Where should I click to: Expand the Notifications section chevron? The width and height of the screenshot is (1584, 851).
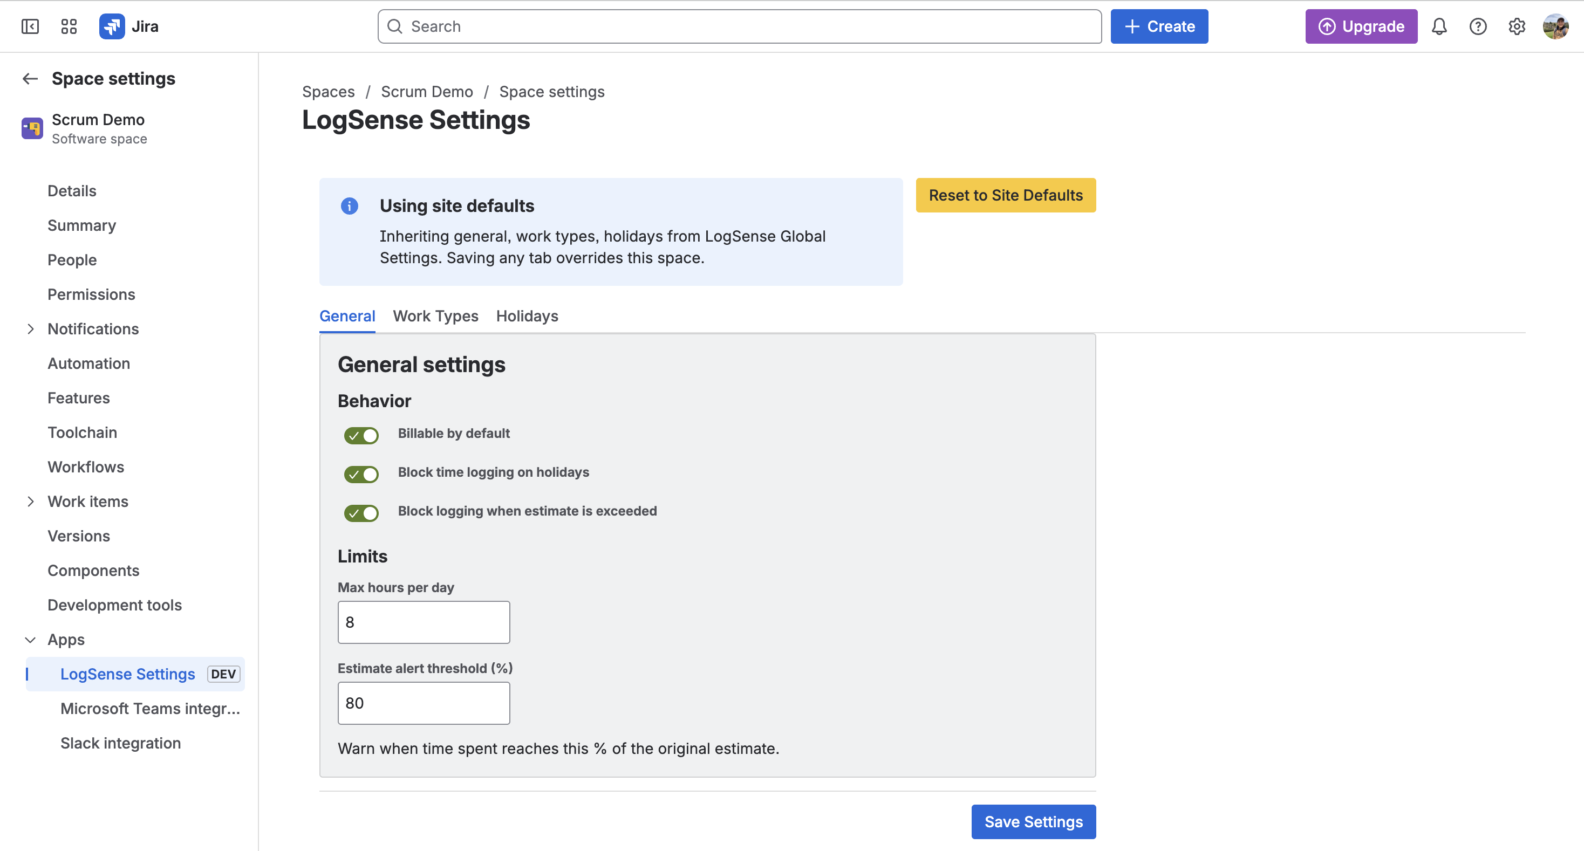point(30,329)
